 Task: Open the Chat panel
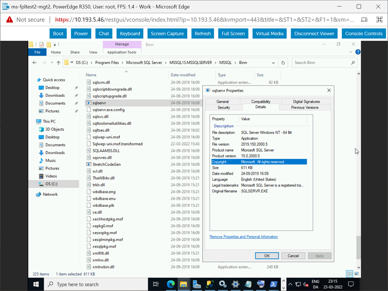(x=104, y=34)
